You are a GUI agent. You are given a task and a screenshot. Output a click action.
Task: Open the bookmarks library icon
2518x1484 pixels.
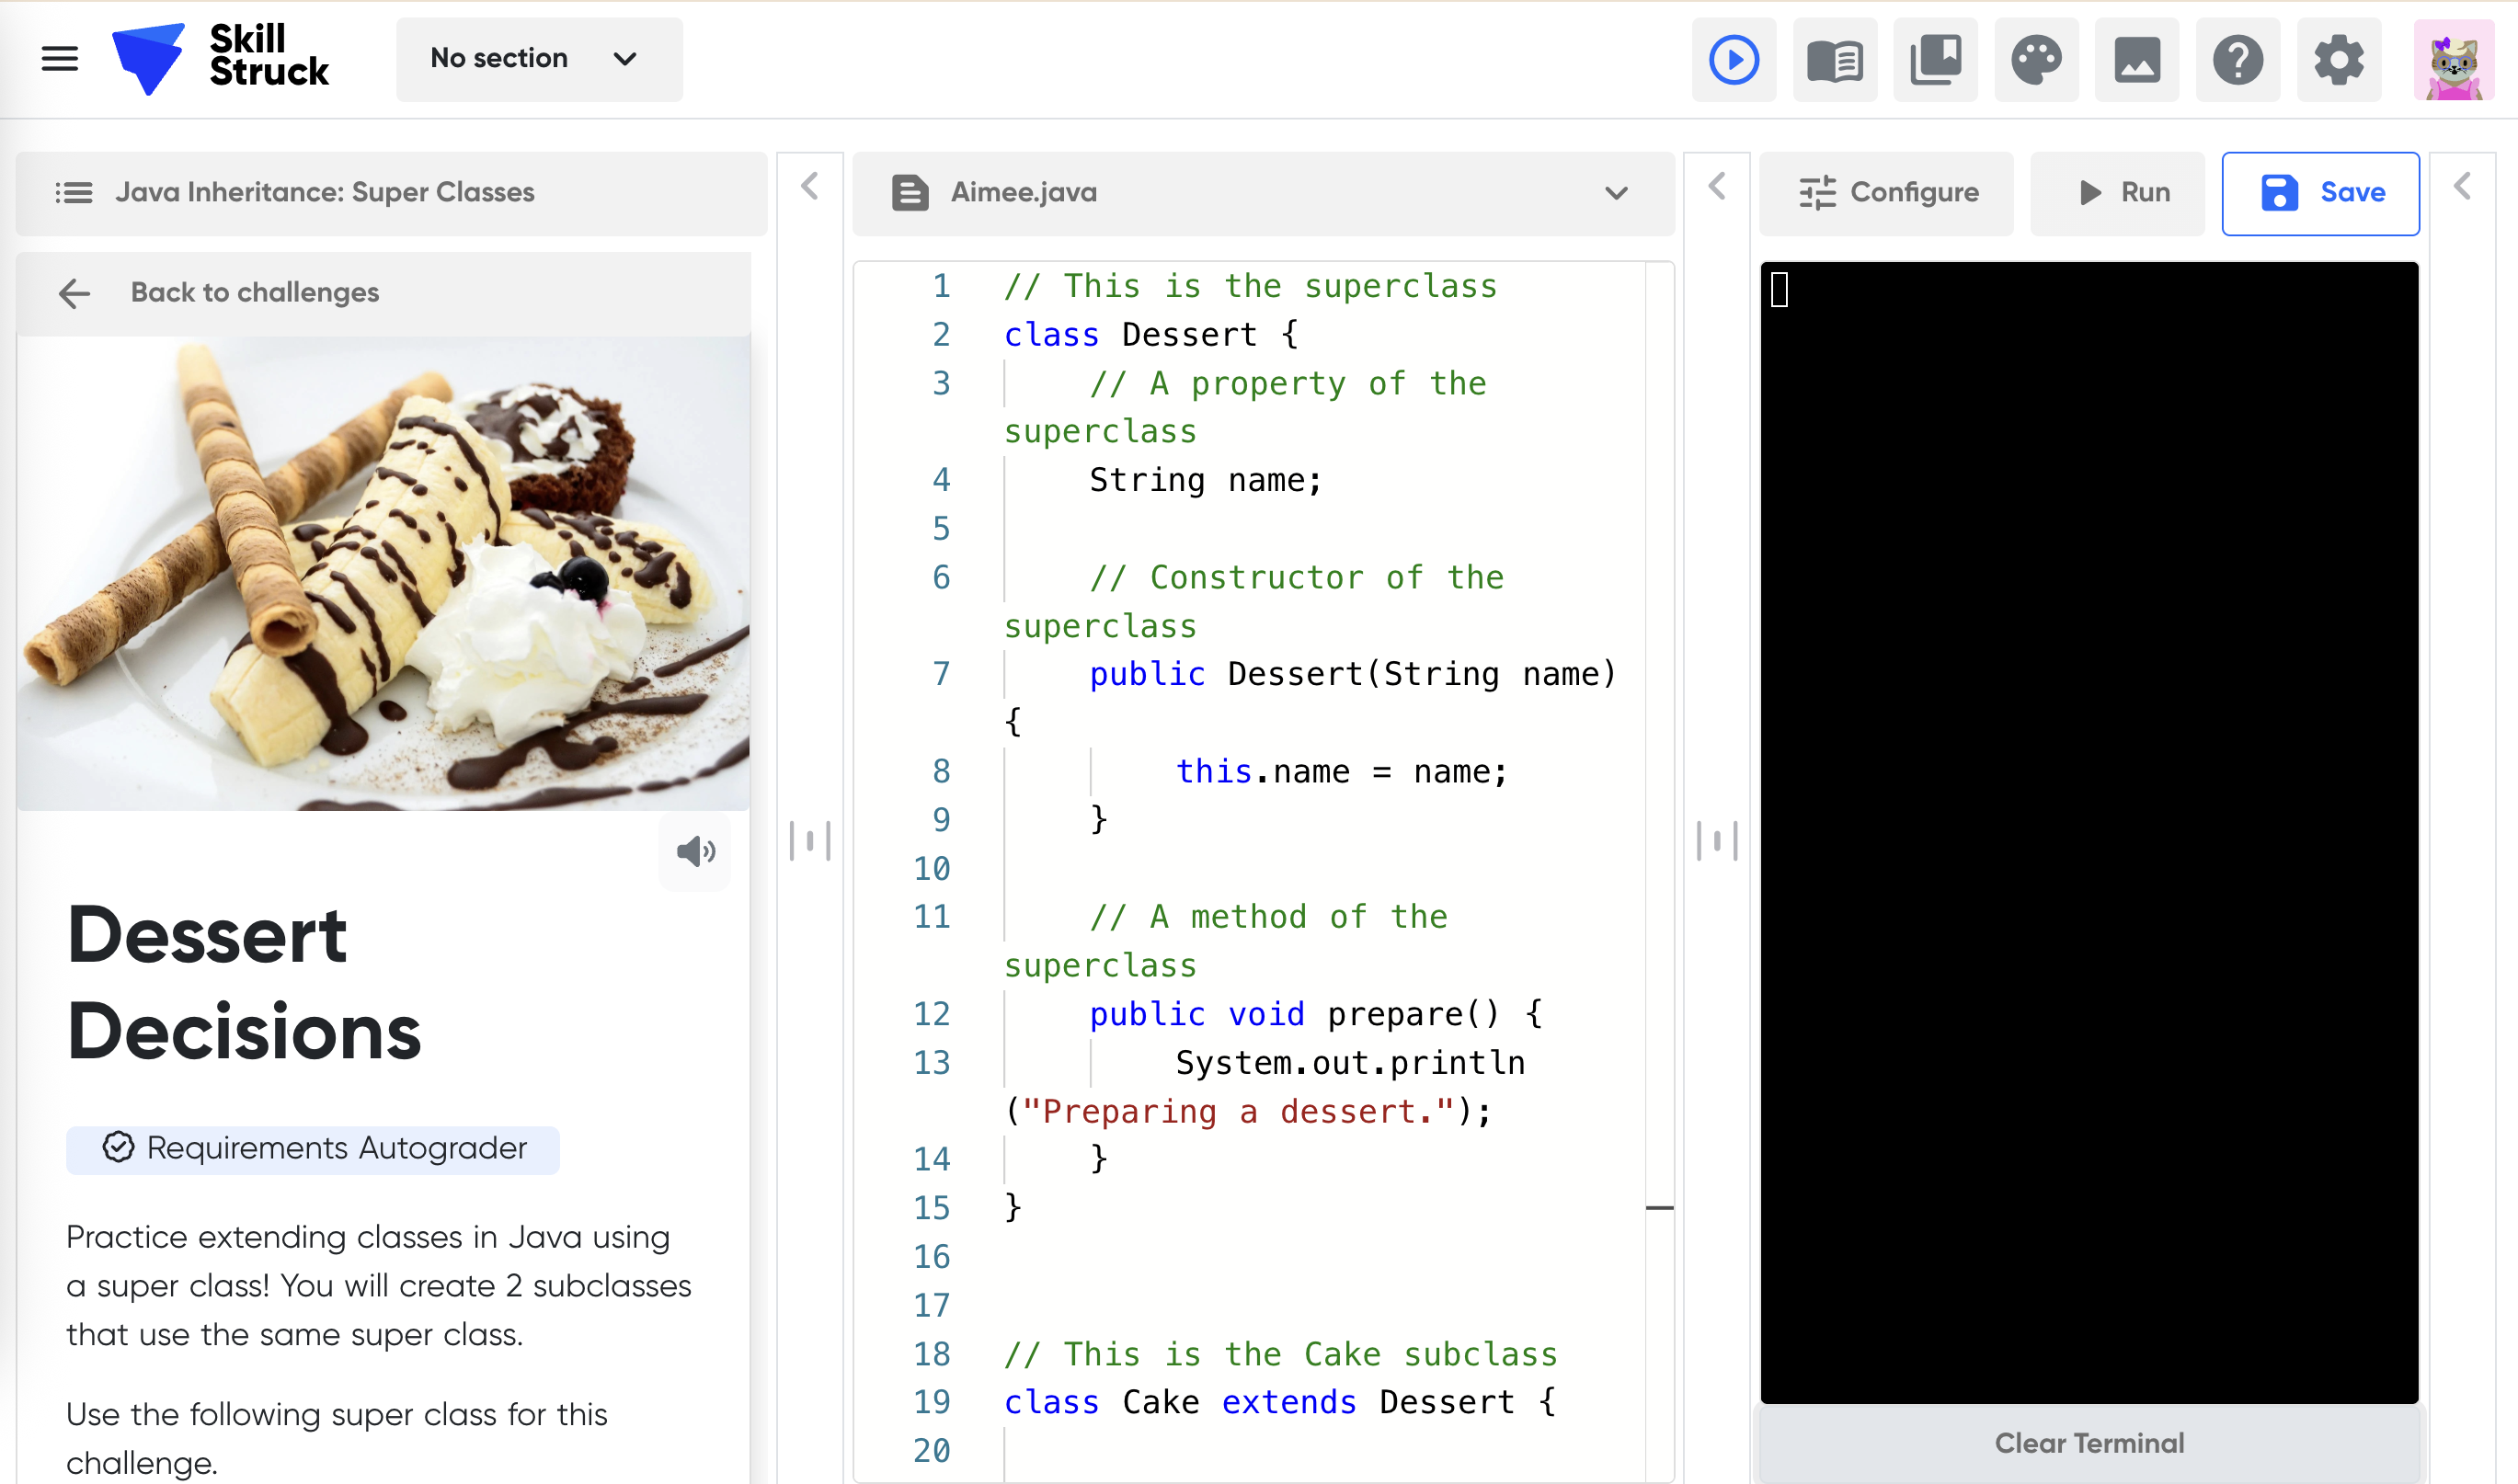pos(1935,59)
